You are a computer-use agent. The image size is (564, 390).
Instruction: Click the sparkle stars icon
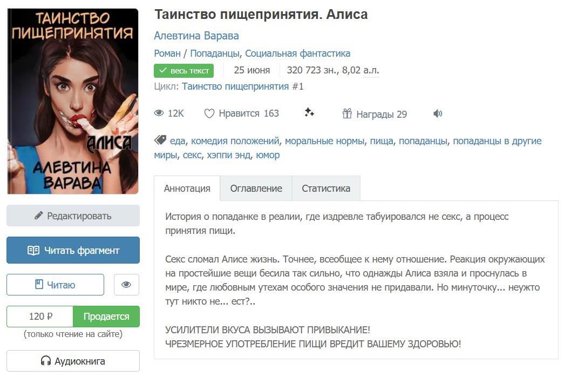[x=309, y=112]
